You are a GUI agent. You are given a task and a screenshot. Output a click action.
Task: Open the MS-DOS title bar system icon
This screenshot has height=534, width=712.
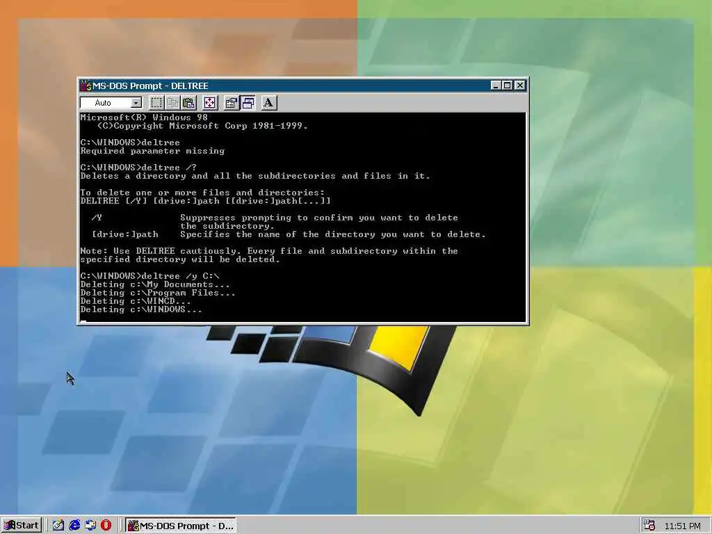pyautogui.click(x=86, y=86)
